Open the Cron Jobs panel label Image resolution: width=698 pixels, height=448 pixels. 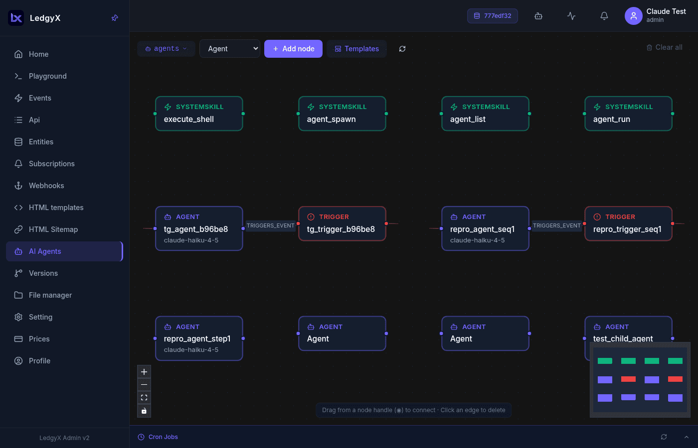coord(163,437)
